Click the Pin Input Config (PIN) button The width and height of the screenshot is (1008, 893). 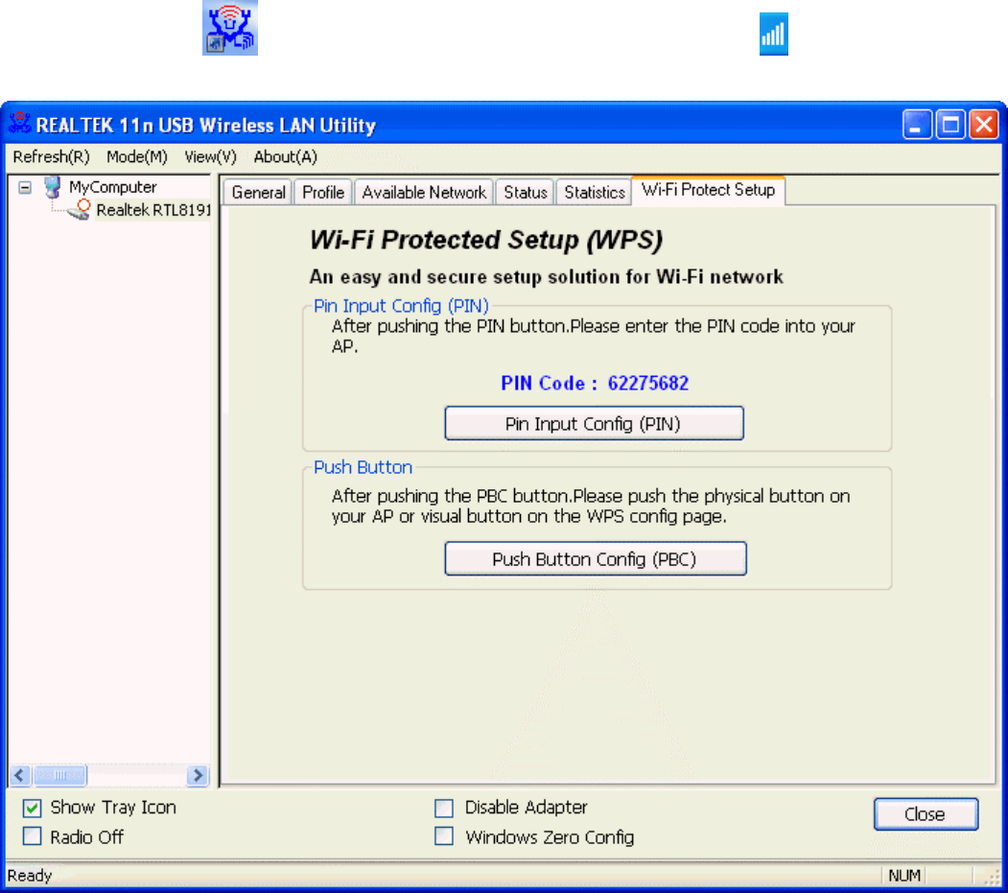[x=594, y=424]
